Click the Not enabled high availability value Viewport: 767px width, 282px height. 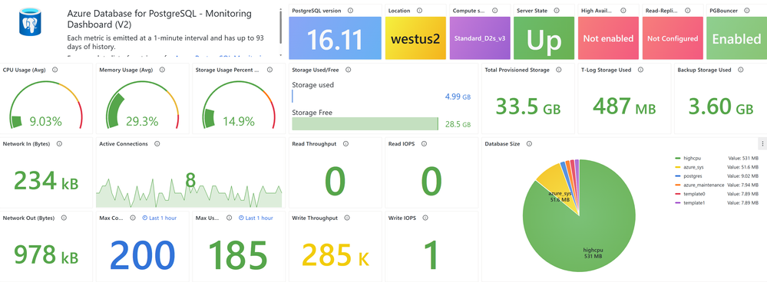click(608, 38)
